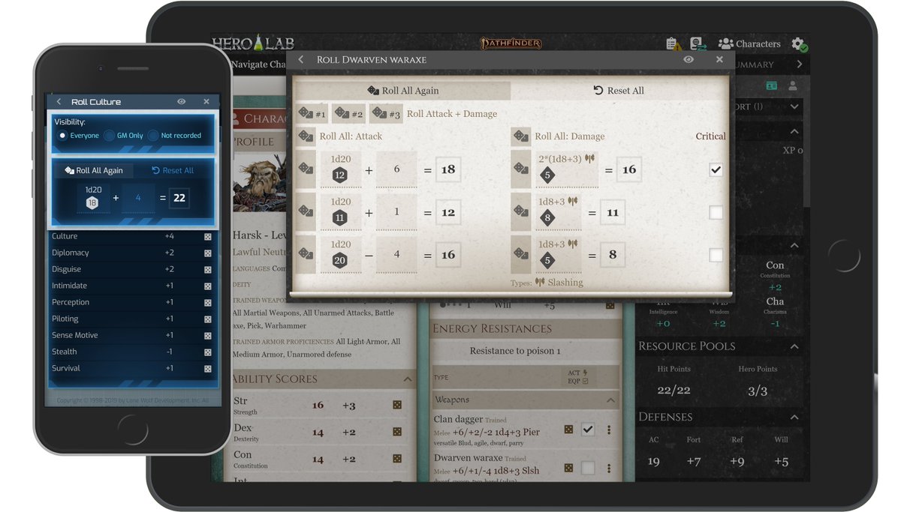Open the Characters menu
The width and height of the screenshot is (901, 512).
click(749, 44)
